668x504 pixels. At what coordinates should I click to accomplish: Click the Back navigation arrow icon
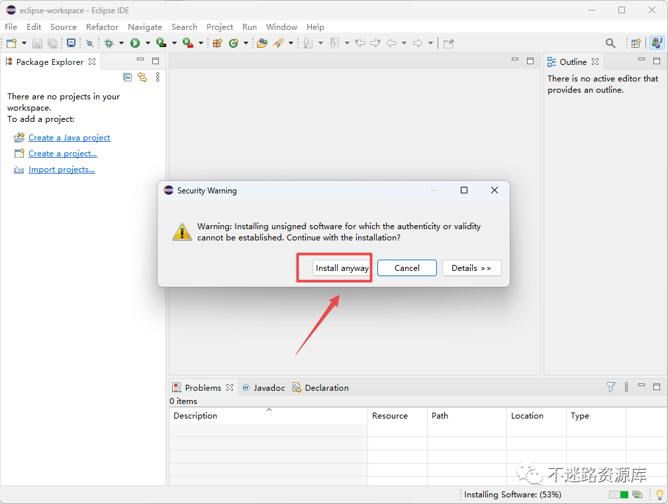coord(391,43)
